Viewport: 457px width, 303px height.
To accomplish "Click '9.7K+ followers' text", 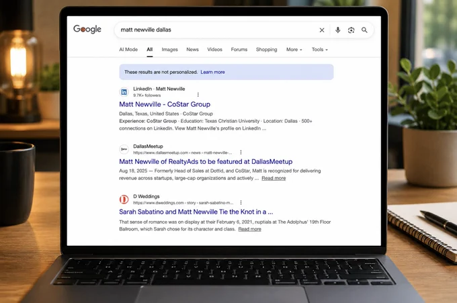I will point(147,95).
